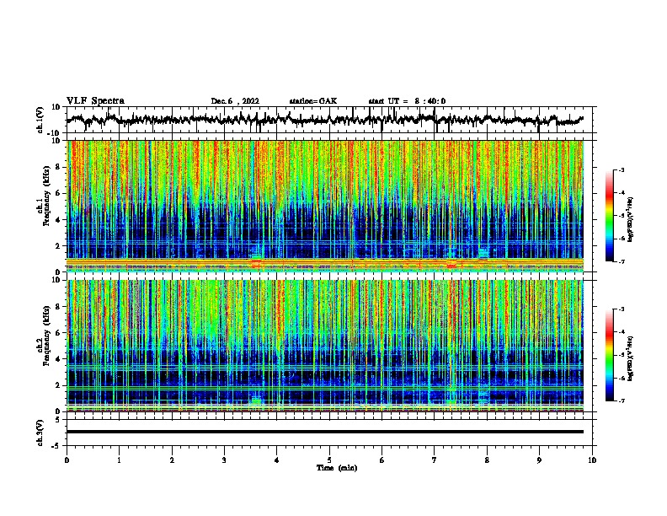Click the "ch.1(V)" axis label
Viewport: 667px width, 516px height.
point(40,120)
